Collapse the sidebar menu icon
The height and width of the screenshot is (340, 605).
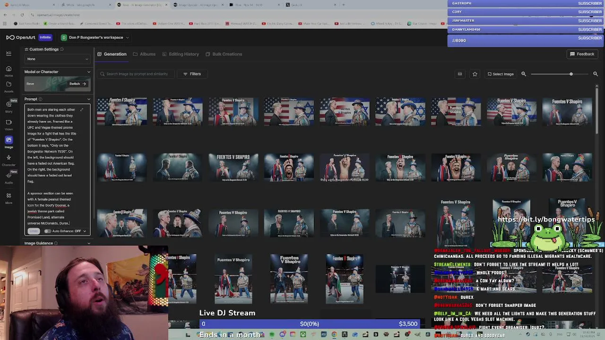pyautogui.click(x=9, y=54)
